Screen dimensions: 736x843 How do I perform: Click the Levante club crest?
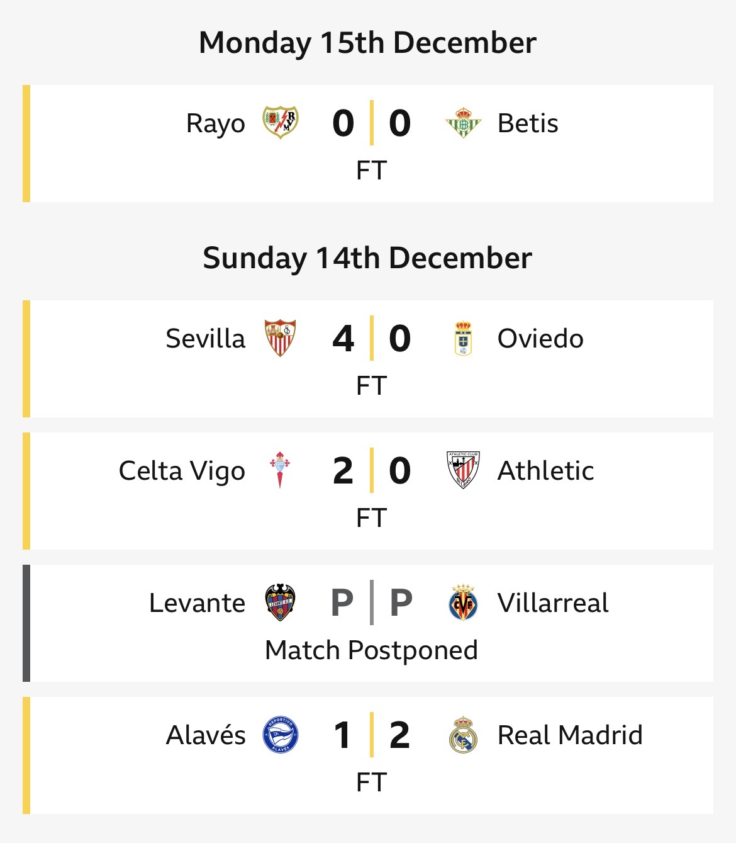[280, 603]
